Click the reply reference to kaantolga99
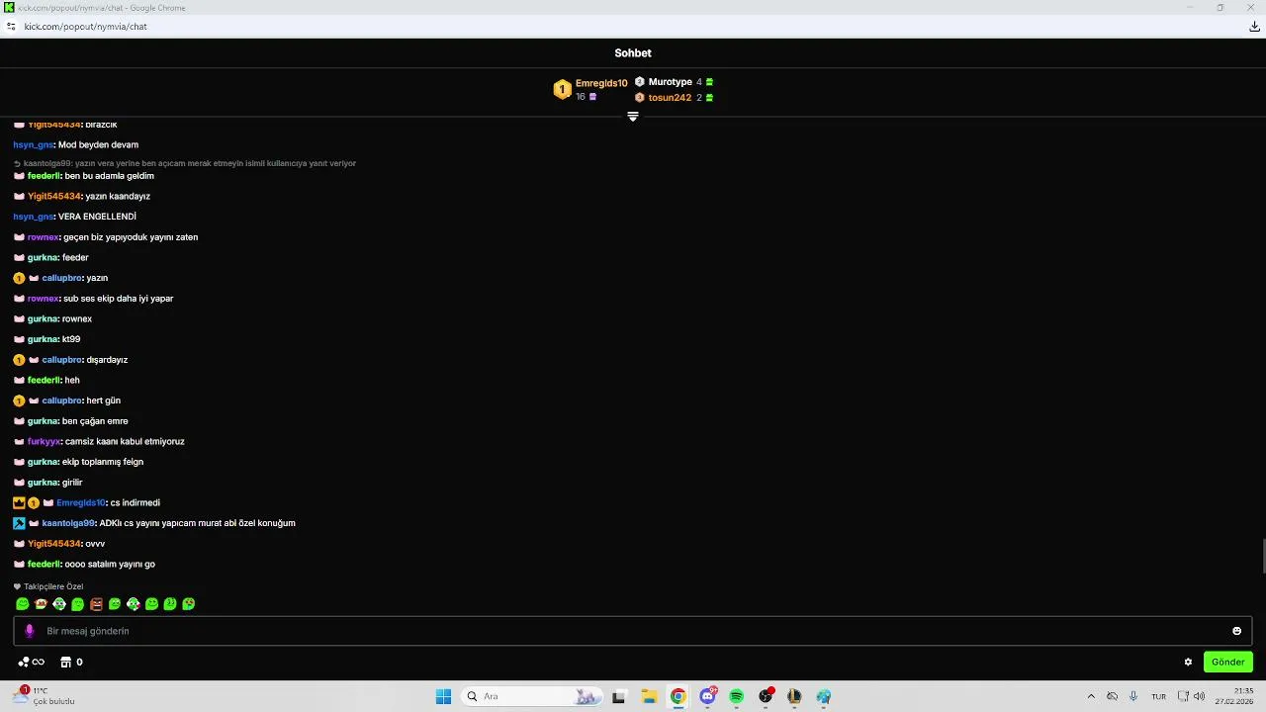Screen dimensions: 1266x712 [185, 163]
